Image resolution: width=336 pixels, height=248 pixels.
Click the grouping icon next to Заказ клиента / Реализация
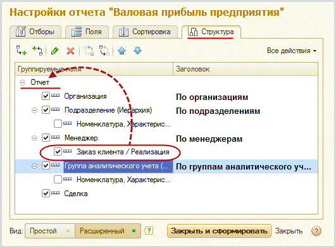pos(67,151)
